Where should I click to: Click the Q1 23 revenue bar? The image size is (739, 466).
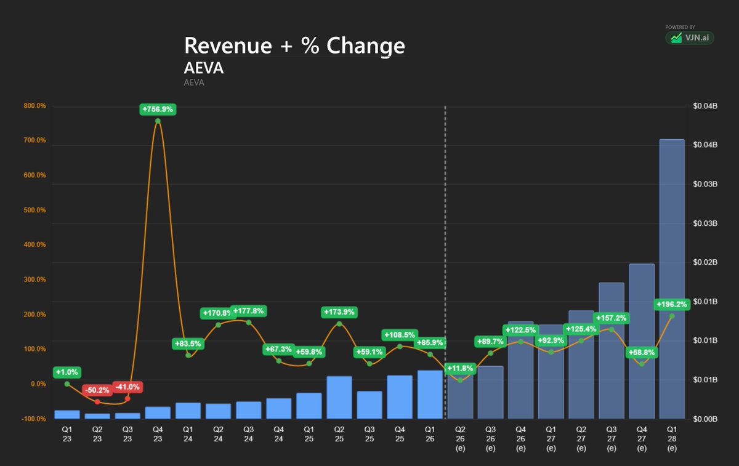[x=67, y=414]
